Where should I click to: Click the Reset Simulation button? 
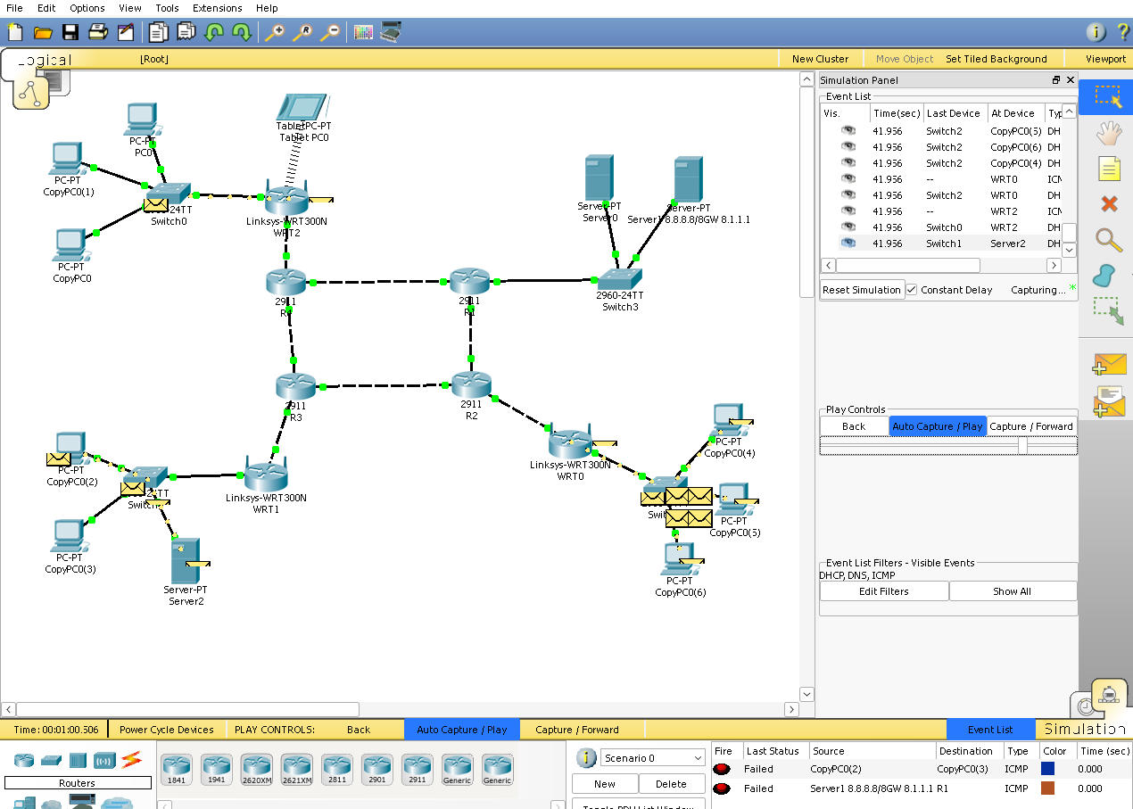pos(861,290)
